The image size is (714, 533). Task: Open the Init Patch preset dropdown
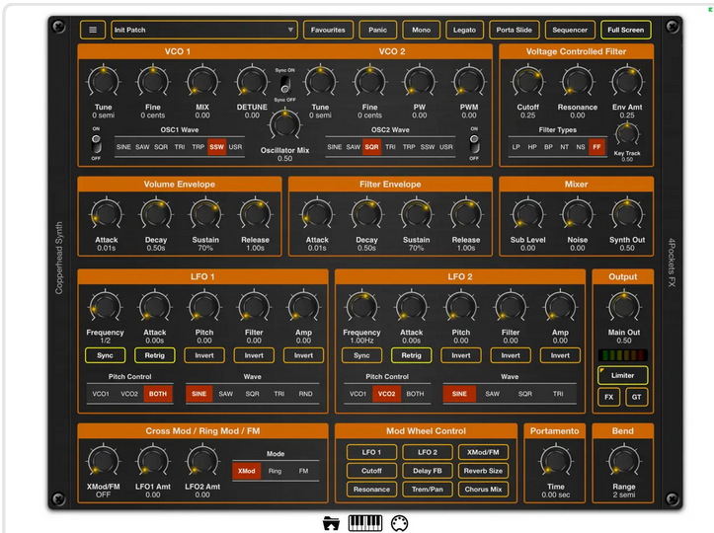[203, 30]
